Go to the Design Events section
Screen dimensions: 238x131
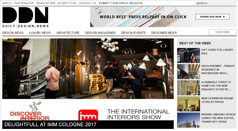pyautogui.click(x=133, y=33)
